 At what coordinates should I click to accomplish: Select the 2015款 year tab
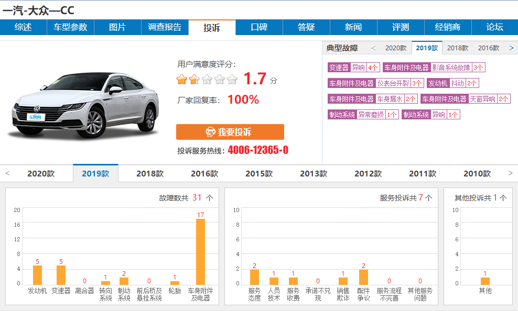(259, 173)
